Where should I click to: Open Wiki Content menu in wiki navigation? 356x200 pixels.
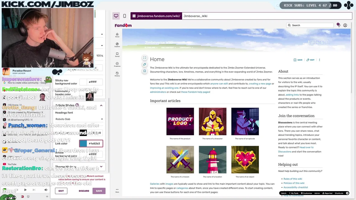pyautogui.click(x=168, y=47)
